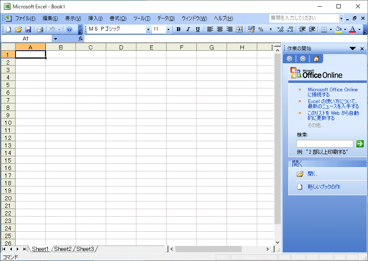Click the 検索 input field

[x=324, y=144]
